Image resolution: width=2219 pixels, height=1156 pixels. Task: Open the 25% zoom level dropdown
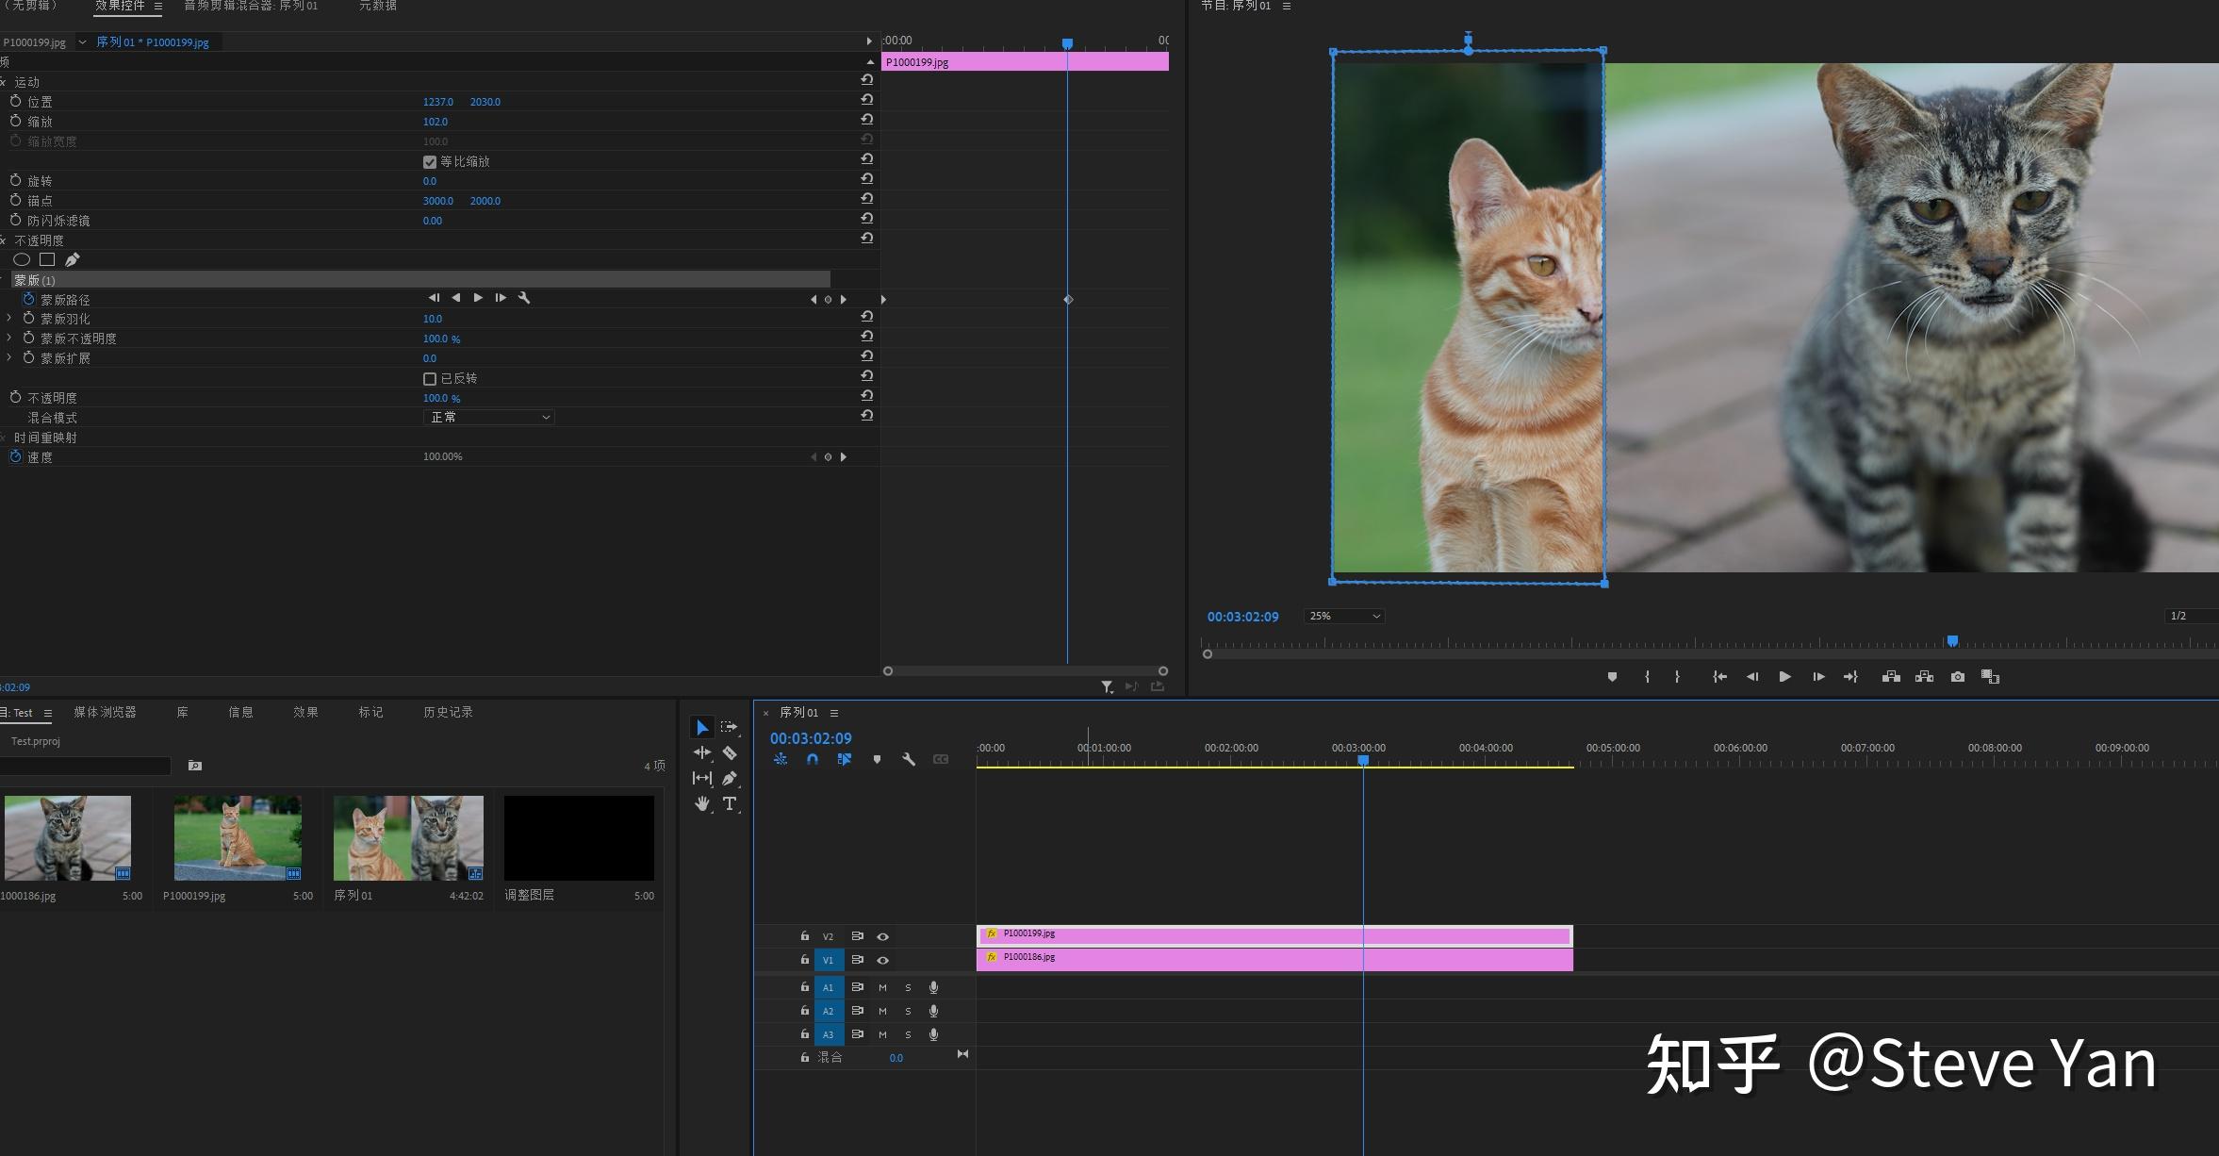click(1344, 616)
